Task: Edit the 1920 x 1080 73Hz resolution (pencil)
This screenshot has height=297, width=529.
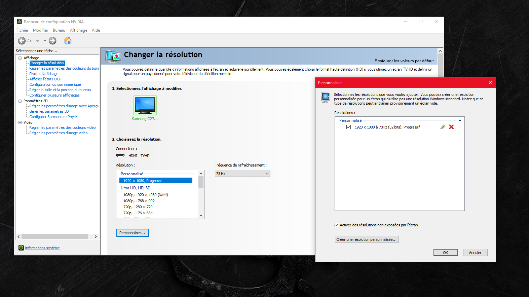Action: pos(443,127)
